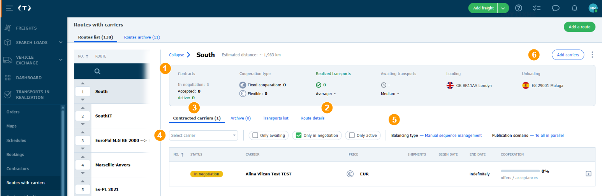Click the Manual sequence management link
602x196 pixels.
(453, 135)
